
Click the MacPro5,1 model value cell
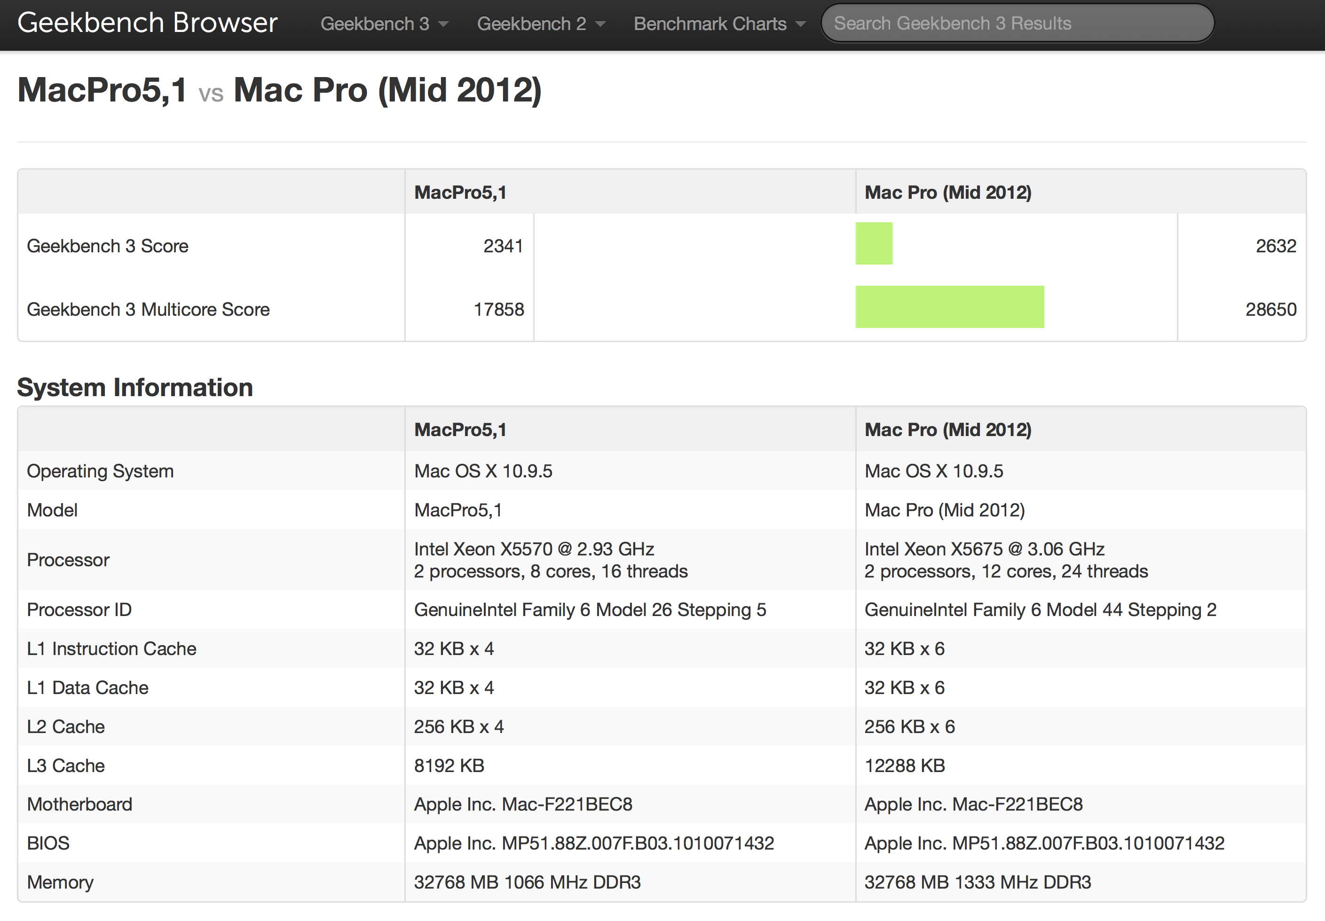pyautogui.click(x=458, y=510)
